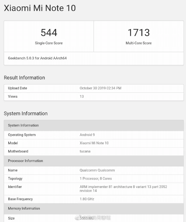The height and width of the screenshot is (222, 186).
Task: Select the Base Frequency value 1.80 GHz
Action: click(x=87, y=199)
